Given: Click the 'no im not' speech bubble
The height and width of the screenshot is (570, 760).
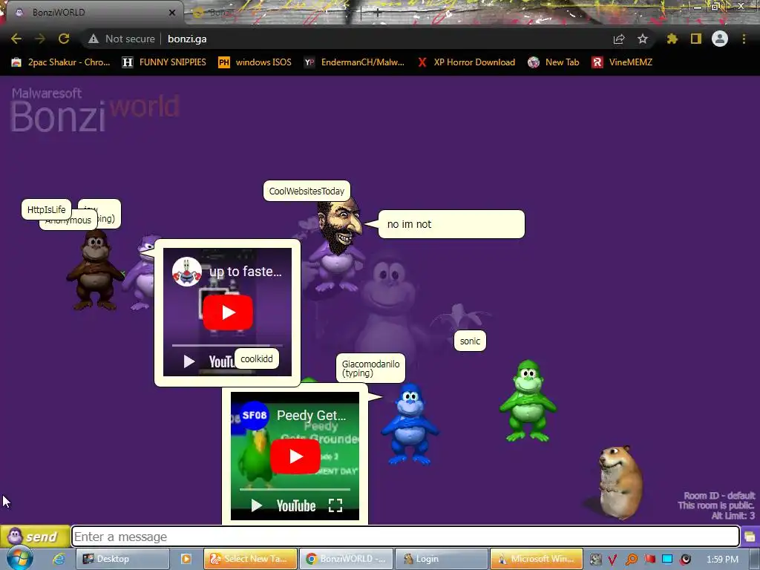Looking at the screenshot, I should 451,224.
